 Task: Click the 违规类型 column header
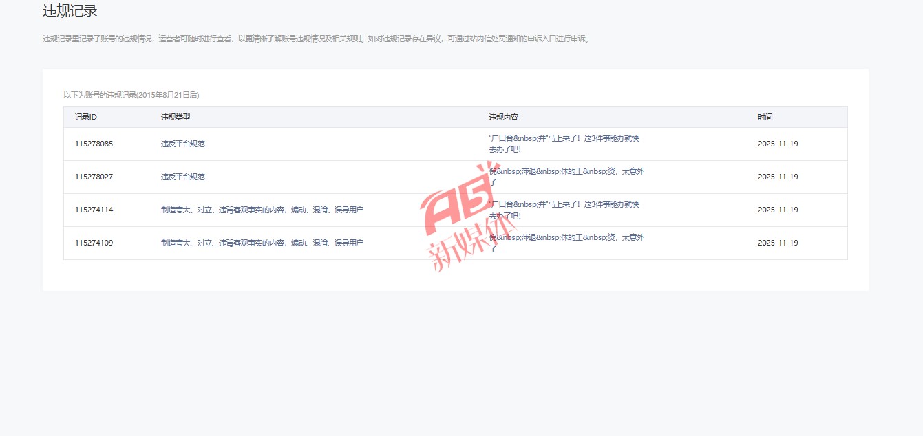point(176,117)
